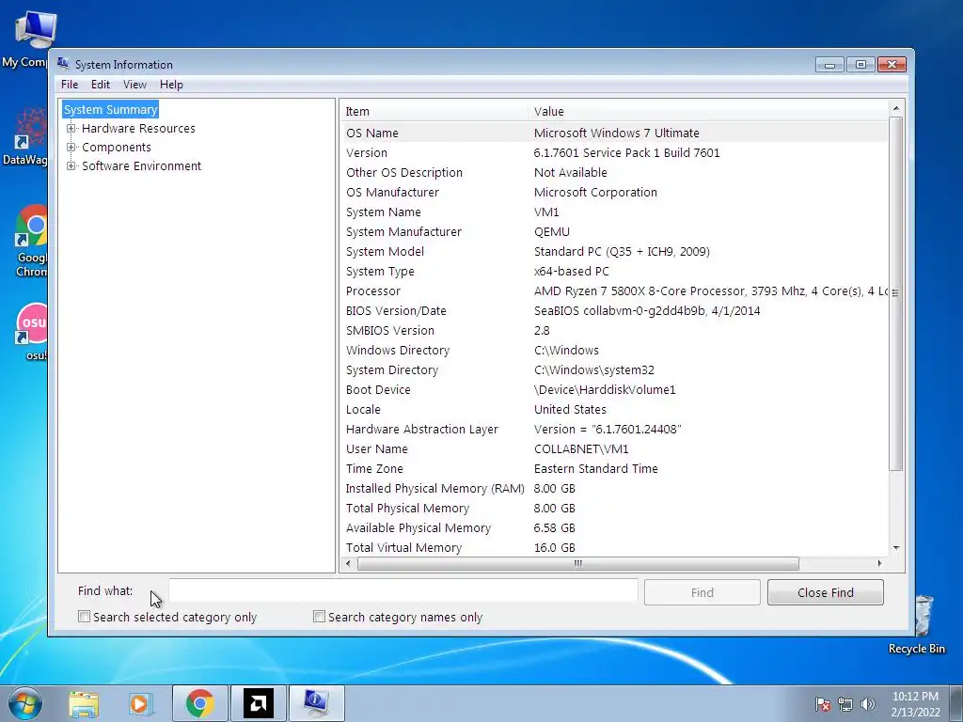Select the OS Name row

point(614,133)
